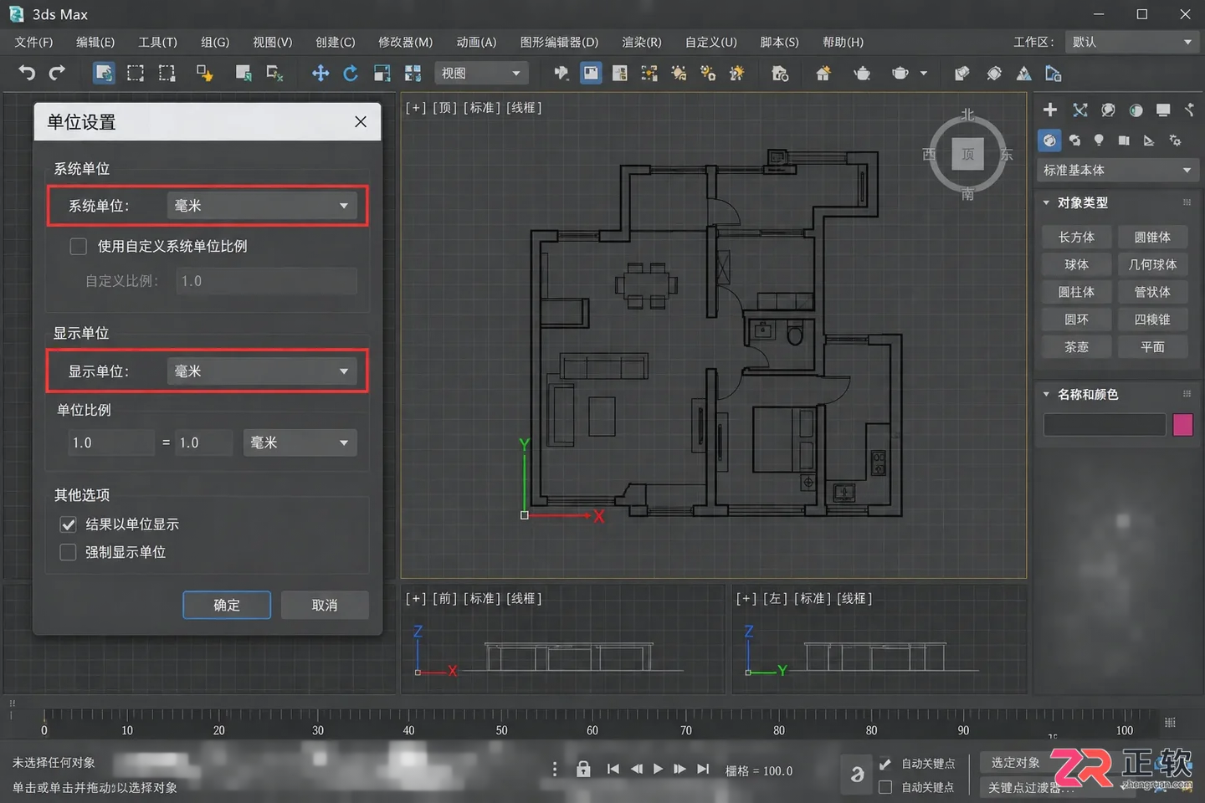Open the 系统单位 dropdown
The height and width of the screenshot is (803, 1205).
262,206
